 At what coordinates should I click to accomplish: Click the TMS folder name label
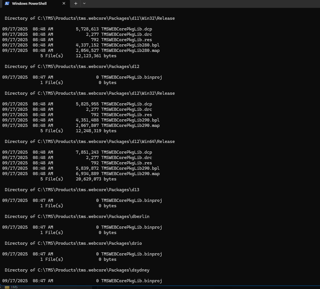(14, 287)
